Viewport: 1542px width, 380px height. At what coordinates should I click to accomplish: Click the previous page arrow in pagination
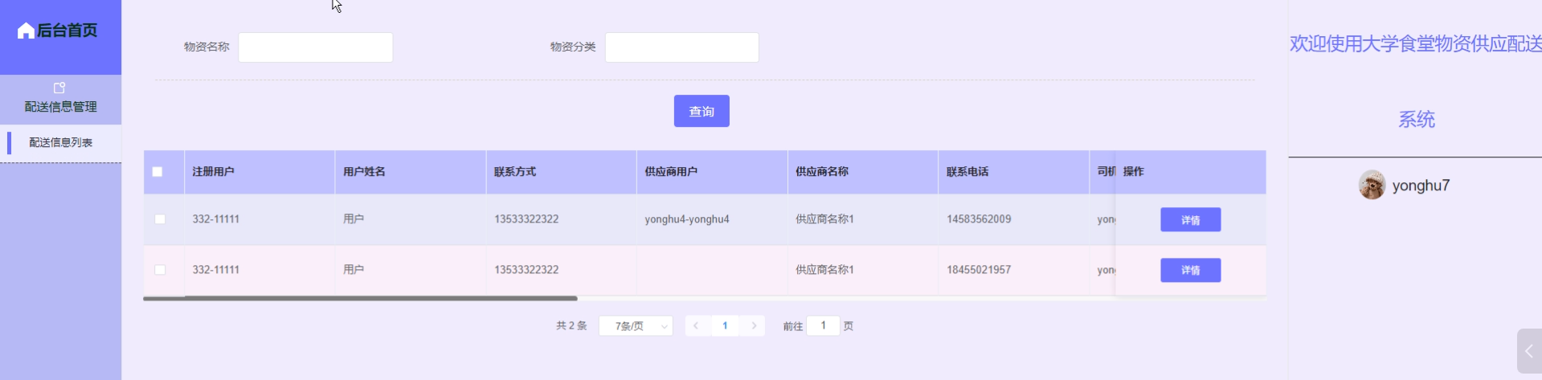point(696,325)
